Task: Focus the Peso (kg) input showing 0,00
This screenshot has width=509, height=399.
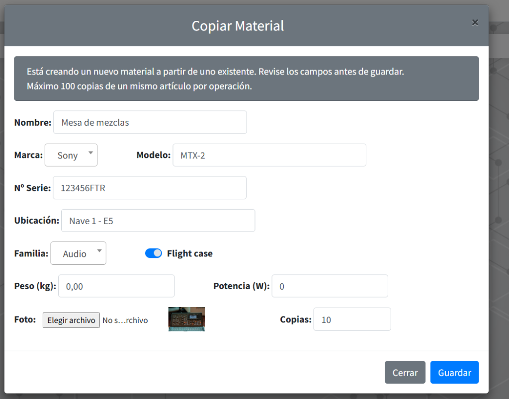Action: pos(116,286)
